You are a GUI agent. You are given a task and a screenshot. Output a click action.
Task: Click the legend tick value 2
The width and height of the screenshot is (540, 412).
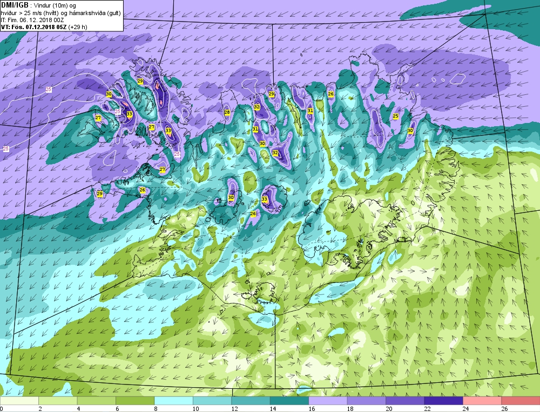pos(40,409)
